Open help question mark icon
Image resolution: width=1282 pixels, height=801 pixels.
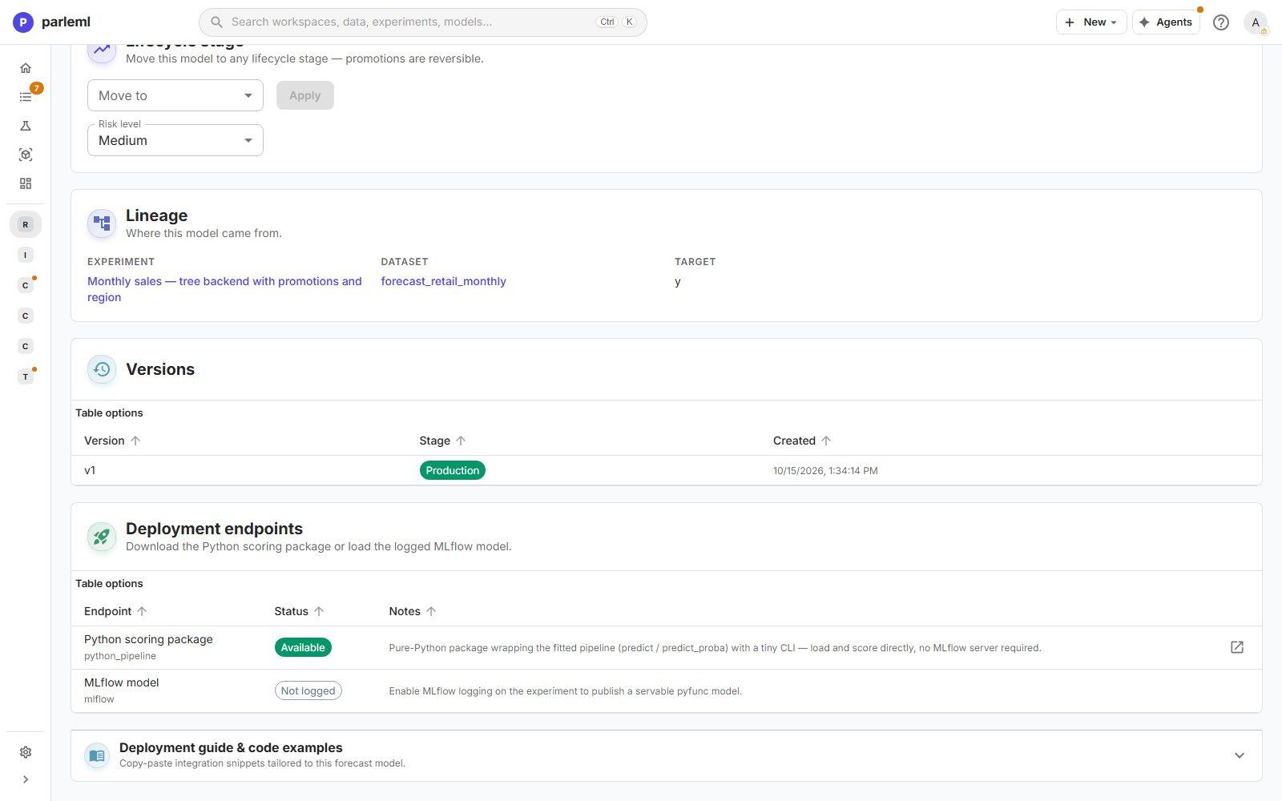pyautogui.click(x=1220, y=22)
